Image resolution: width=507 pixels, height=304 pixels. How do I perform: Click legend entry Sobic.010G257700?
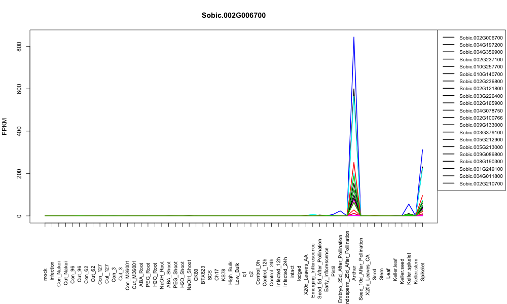click(481, 67)
